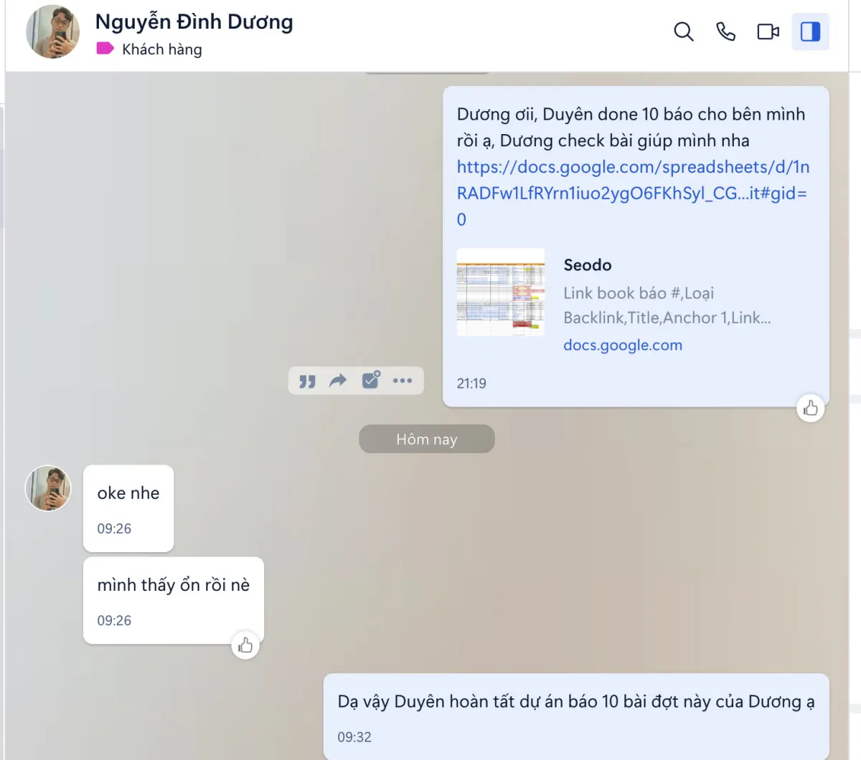
Task: Open more options for the message
Action: point(403,381)
